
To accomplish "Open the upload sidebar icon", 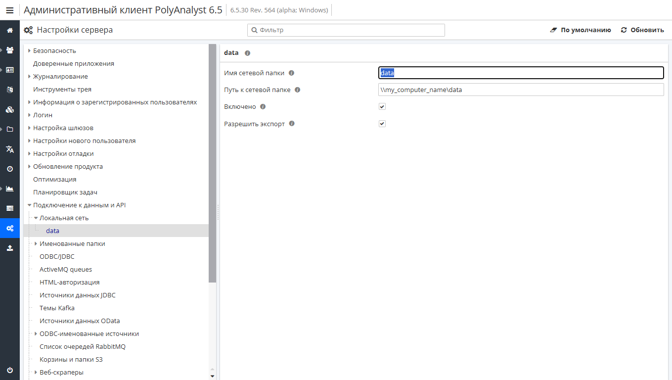I will point(10,248).
